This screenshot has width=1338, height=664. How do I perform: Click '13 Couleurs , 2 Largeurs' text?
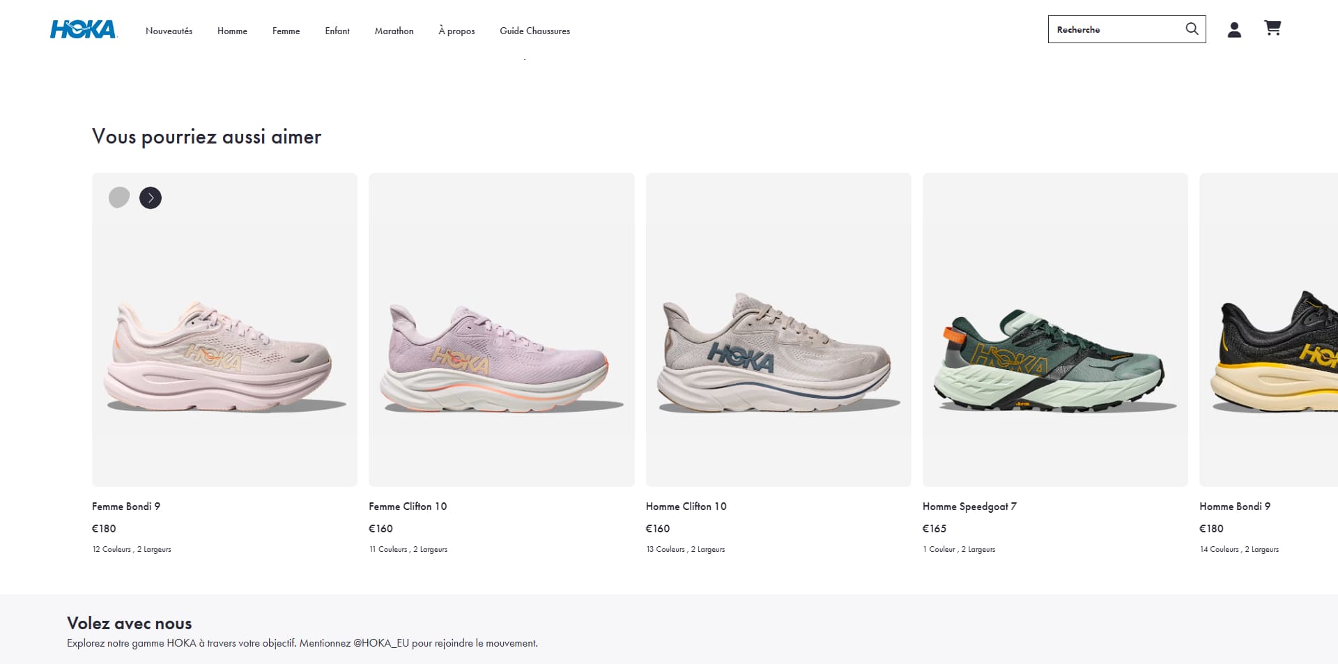coord(686,549)
